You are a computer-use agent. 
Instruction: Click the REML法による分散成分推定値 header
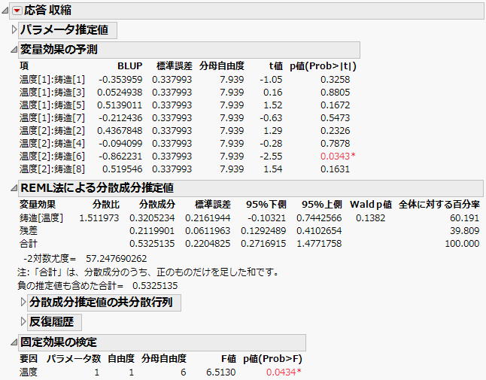[x=251, y=188]
